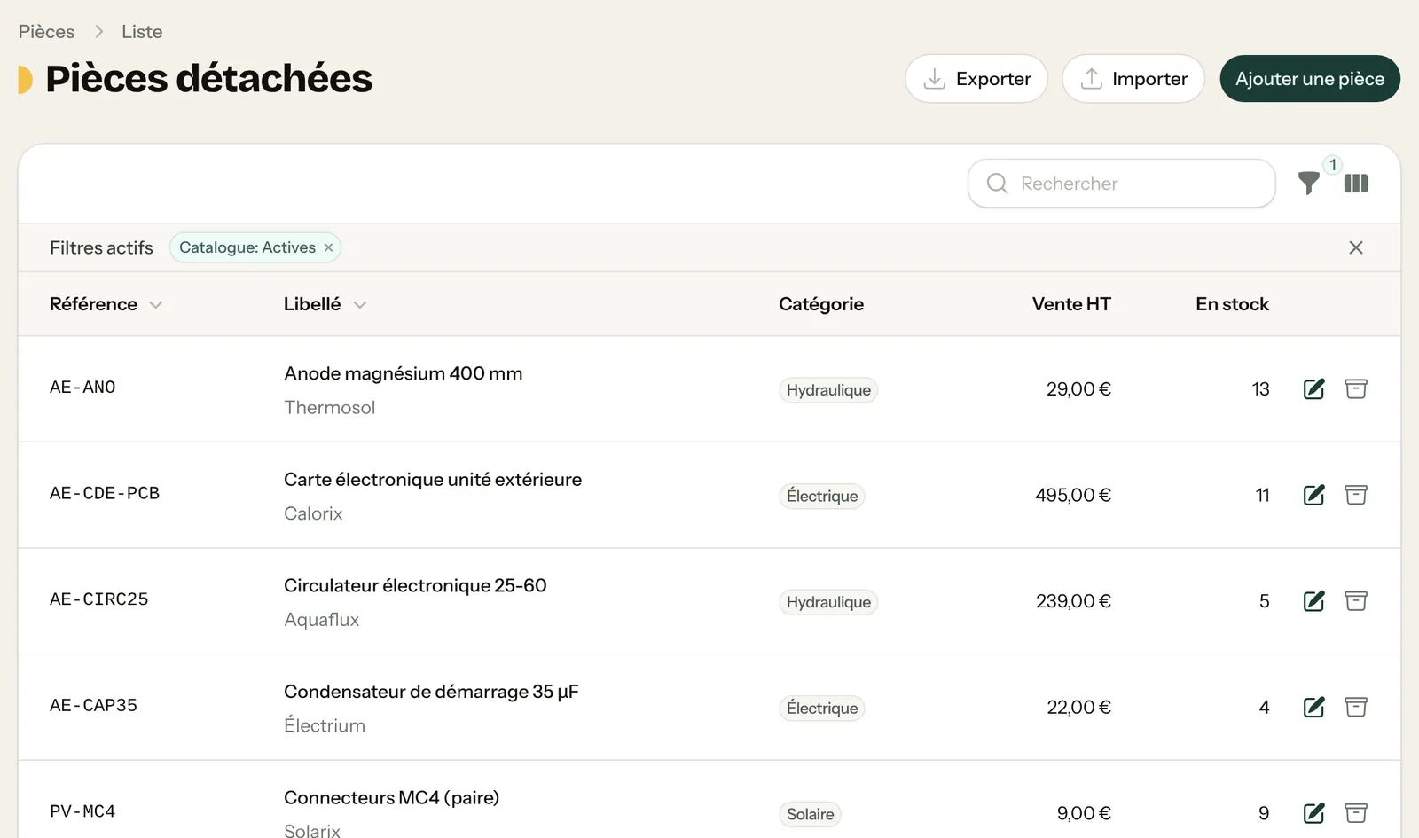Click the Vente HT column header
Image resolution: width=1419 pixels, height=838 pixels.
pos(1071,304)
